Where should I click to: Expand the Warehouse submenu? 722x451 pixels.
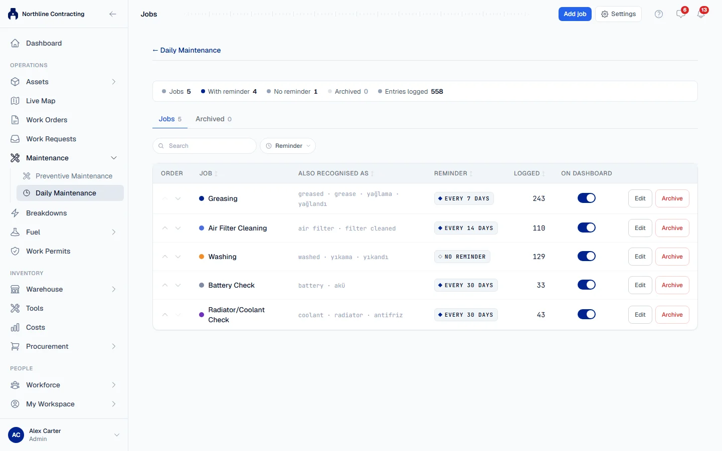pyautogui.click(x=114, y=289)
